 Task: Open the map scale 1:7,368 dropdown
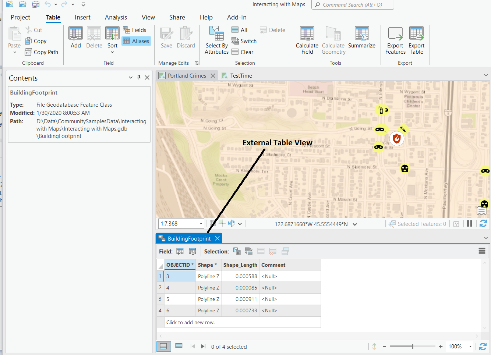201,224
